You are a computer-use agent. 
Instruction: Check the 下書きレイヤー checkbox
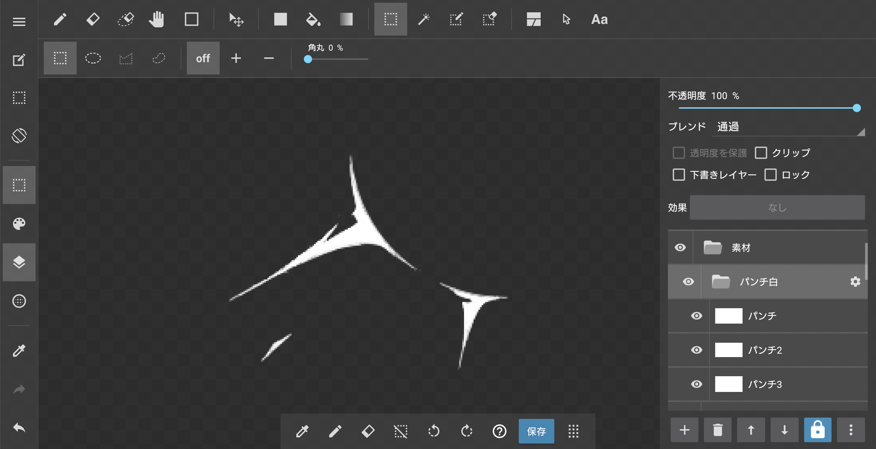679,175
